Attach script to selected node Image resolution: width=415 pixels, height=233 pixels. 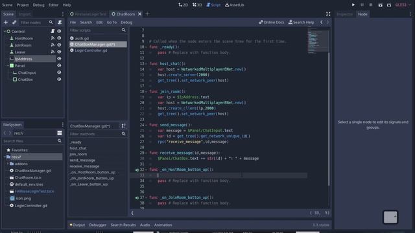(x=60, y=23)
